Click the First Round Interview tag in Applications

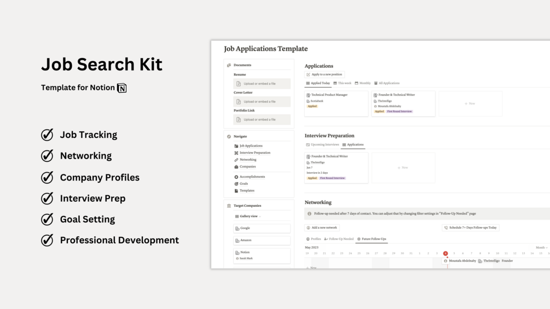(399, 112)
